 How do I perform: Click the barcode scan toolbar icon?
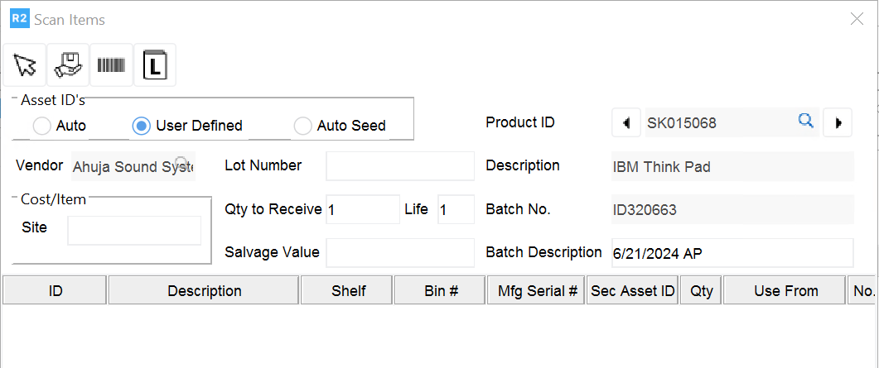click(111, 65)
